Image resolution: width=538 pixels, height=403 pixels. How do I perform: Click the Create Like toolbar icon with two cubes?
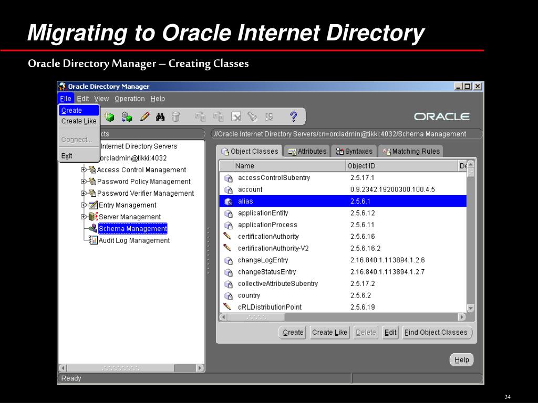[x=127, y=117]
